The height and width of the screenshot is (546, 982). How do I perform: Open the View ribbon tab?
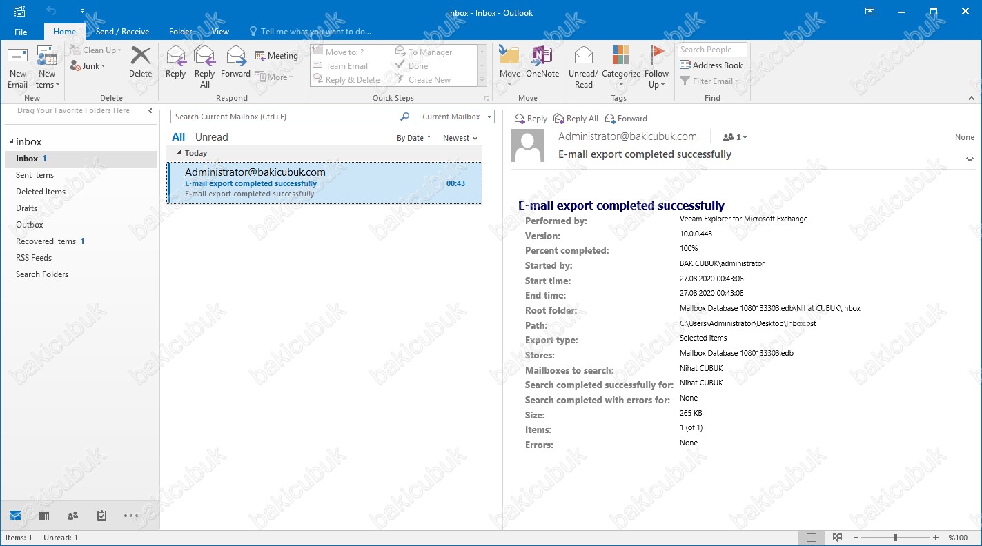pyautogui.click(x=221, y=32)
